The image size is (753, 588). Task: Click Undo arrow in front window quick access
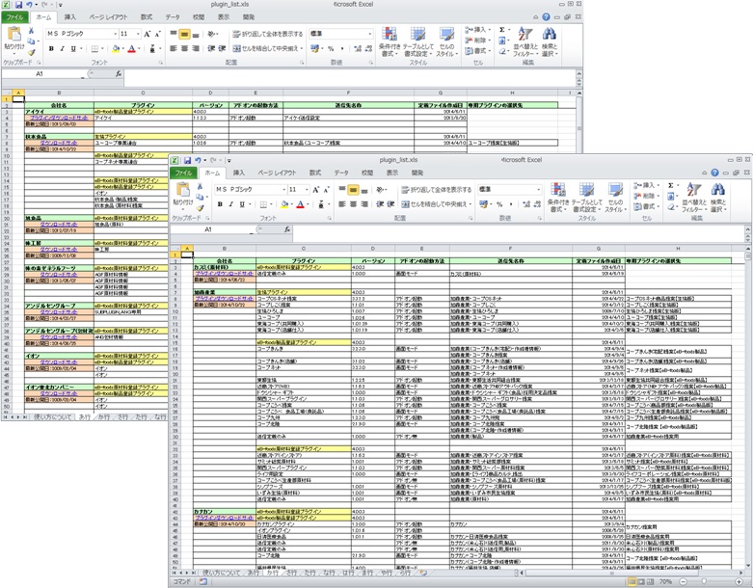198,160
